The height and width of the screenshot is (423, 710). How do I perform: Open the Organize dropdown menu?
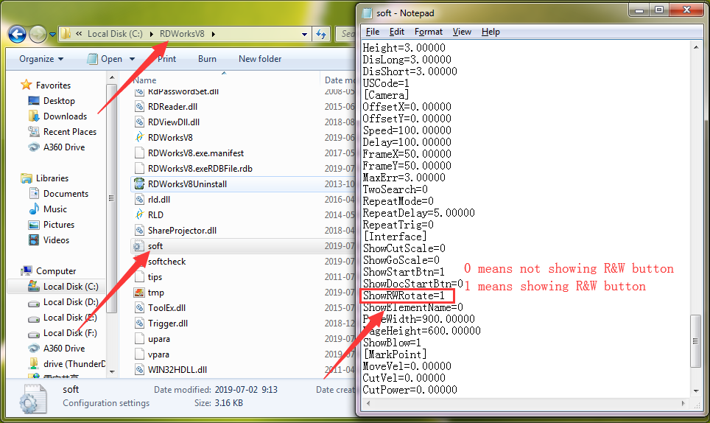coord(41,59)
